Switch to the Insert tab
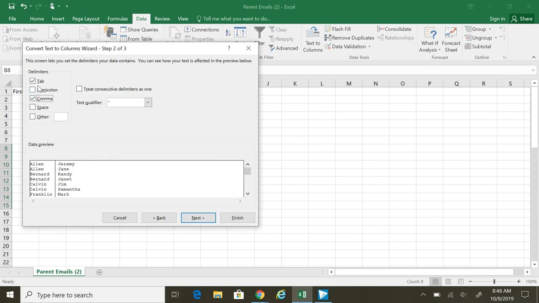Viewport: 539px width, 303px height. point(58,19)
